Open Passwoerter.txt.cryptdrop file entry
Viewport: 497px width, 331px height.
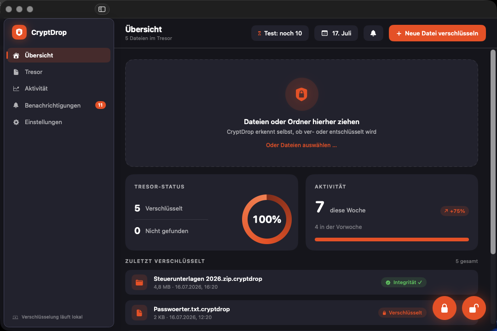point(301,313)
